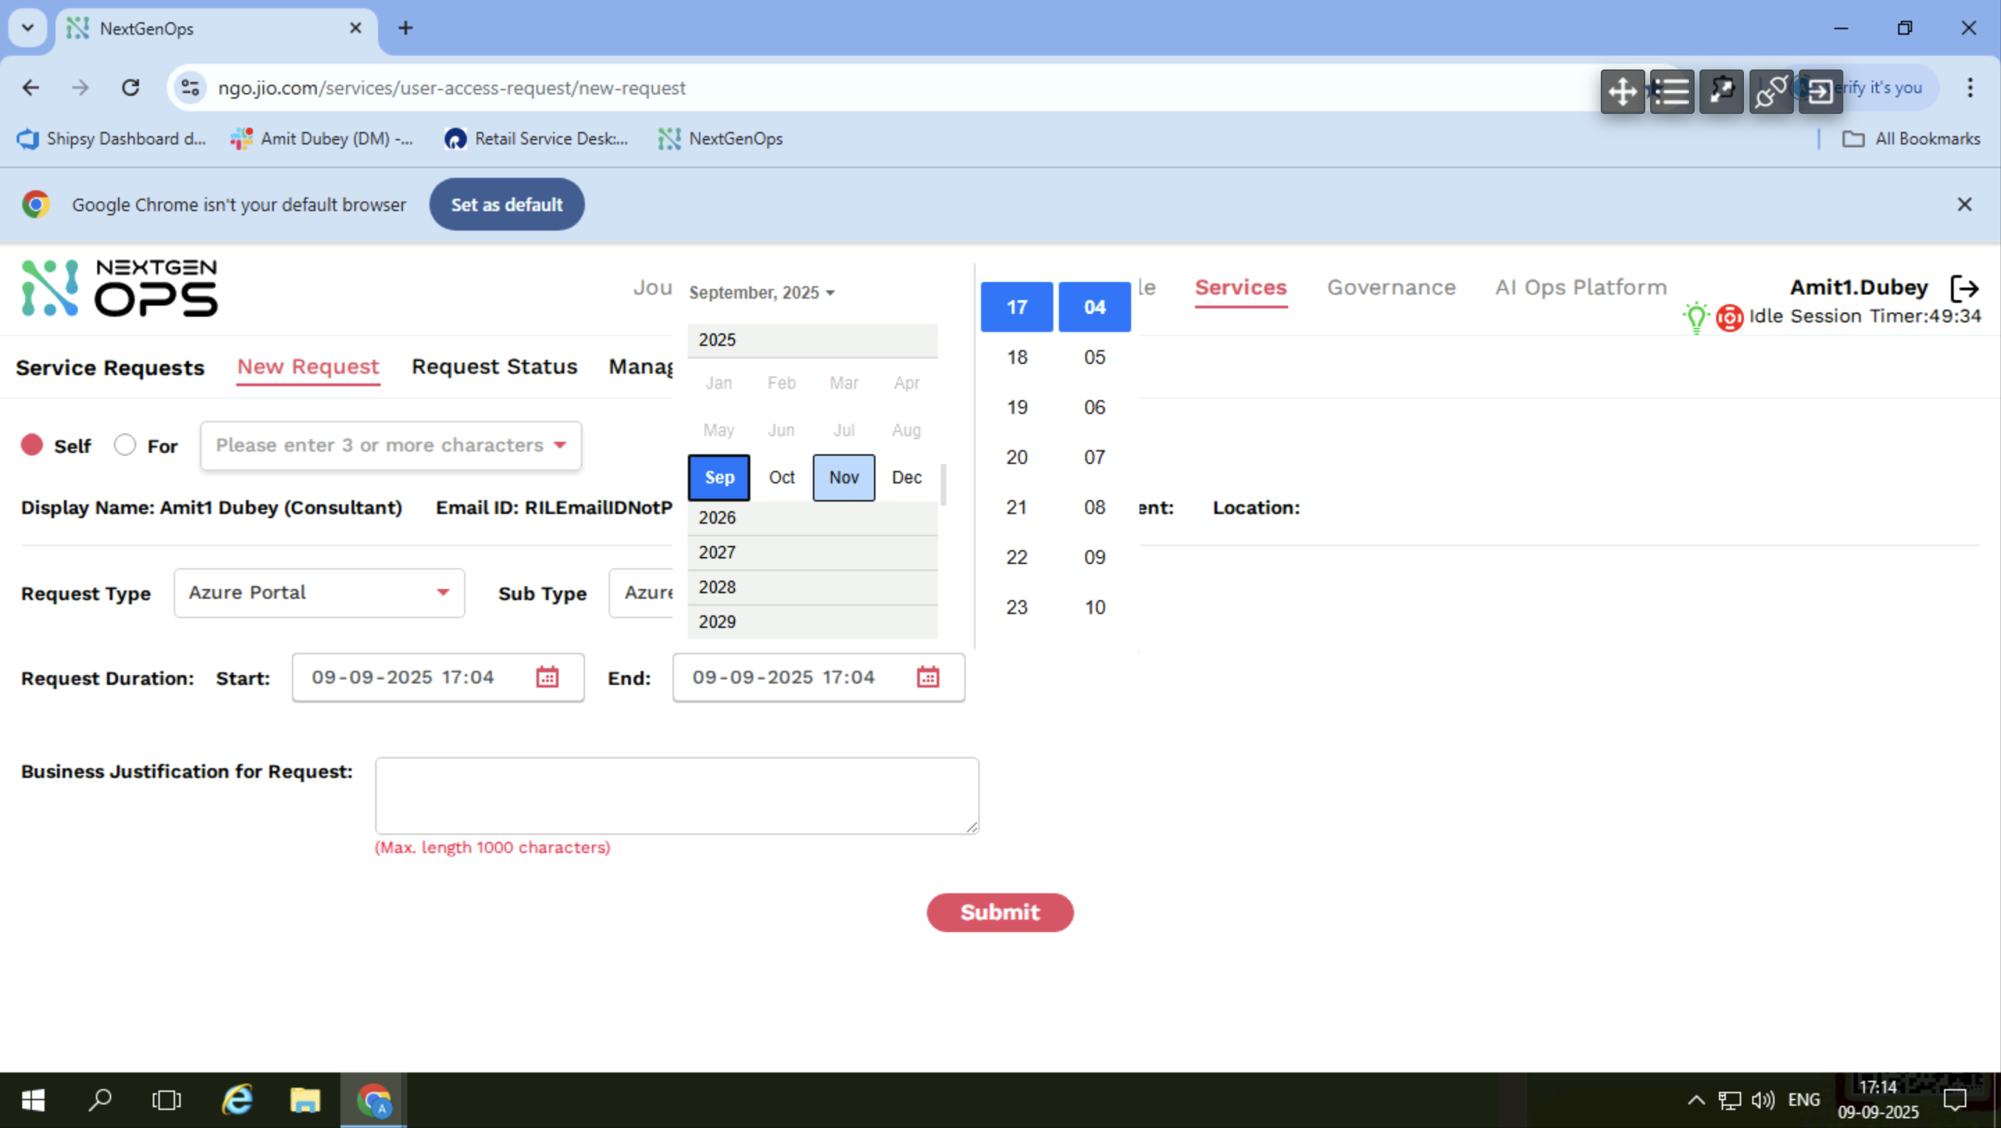
Task: Click the green lightbulb icon
Action: coord(1696,317)
